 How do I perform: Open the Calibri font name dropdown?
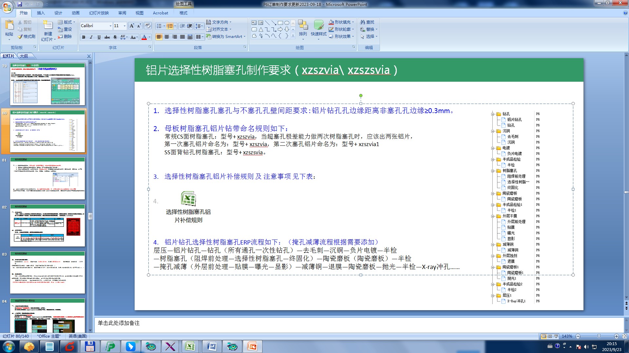[110, 26]
